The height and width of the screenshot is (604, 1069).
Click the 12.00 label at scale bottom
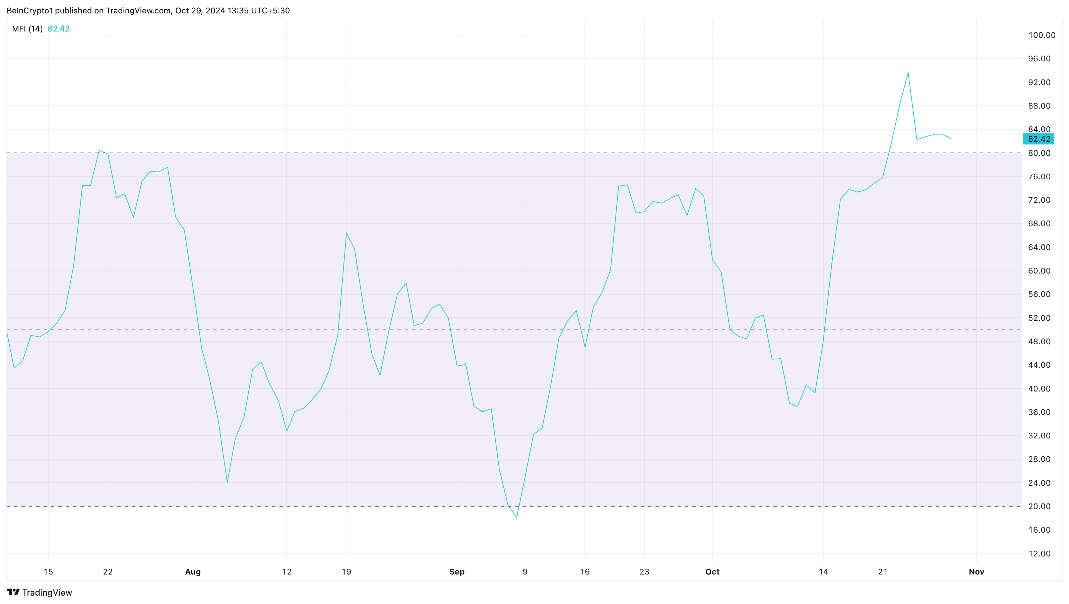[1039, 554]
